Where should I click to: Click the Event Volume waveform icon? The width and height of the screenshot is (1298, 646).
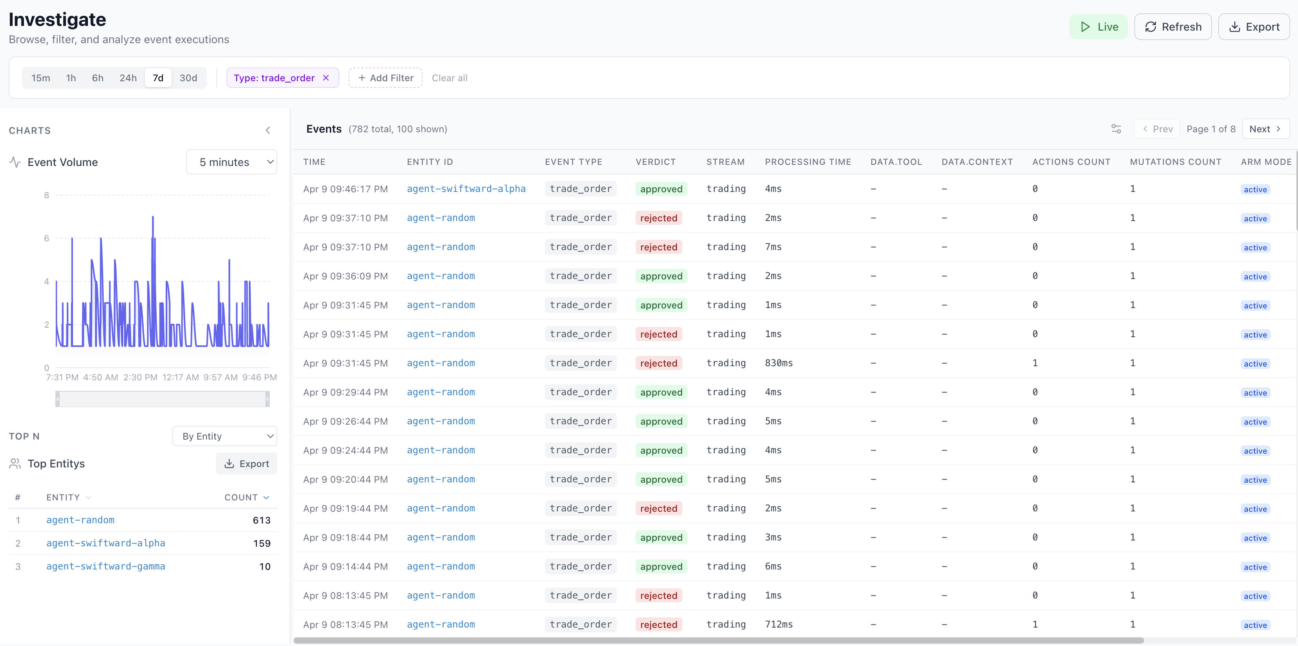click(15, 162)
